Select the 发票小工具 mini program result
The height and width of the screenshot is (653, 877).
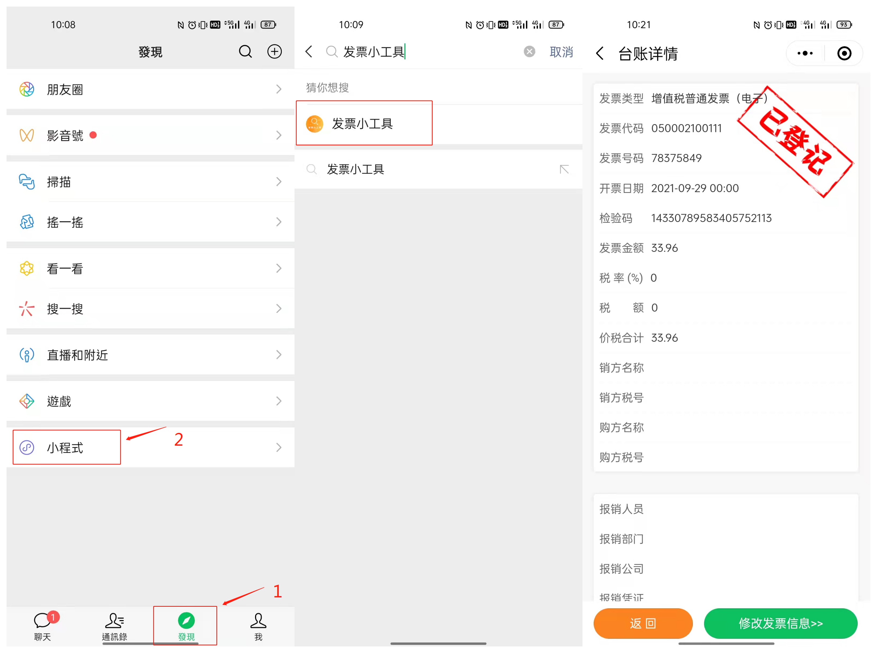click(x=364, y=123)
